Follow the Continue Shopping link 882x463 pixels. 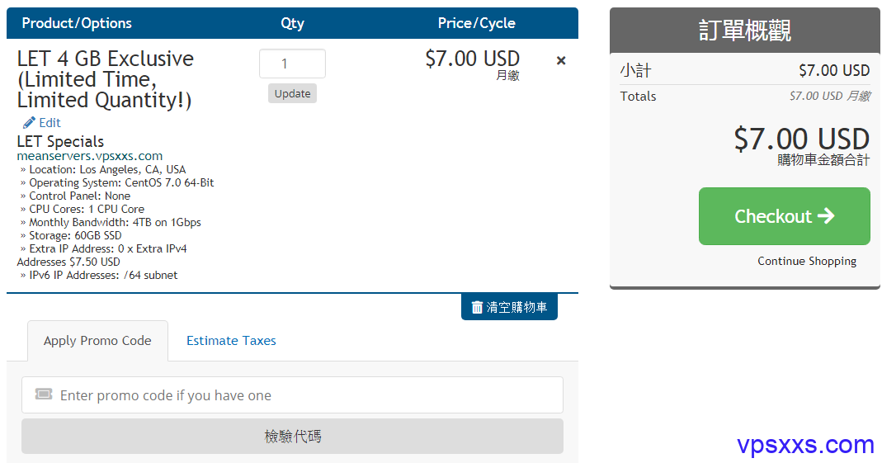807,261
